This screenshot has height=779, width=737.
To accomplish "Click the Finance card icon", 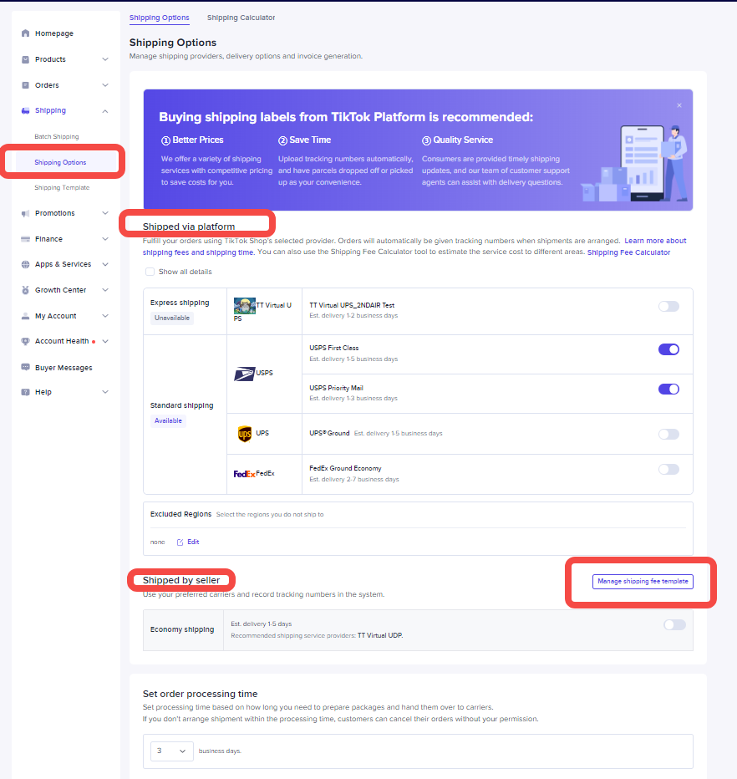I will pyautogui.click(x=25, y=239).
